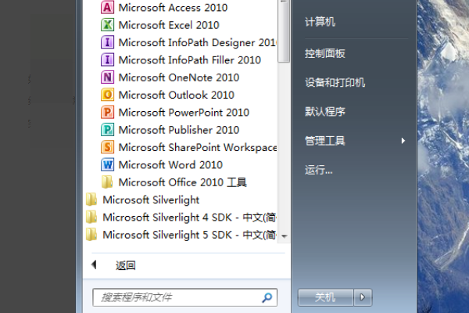Click the program list scroll-down arrow
Viewport: 469px width, 313px height.
tap(285, 236)
